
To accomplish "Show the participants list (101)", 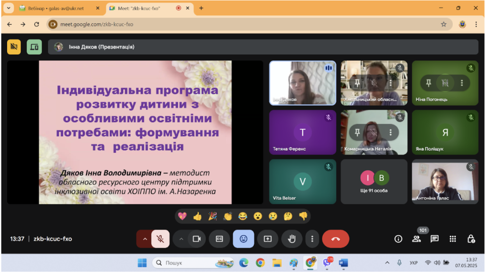I will click(x=417, y=239).
